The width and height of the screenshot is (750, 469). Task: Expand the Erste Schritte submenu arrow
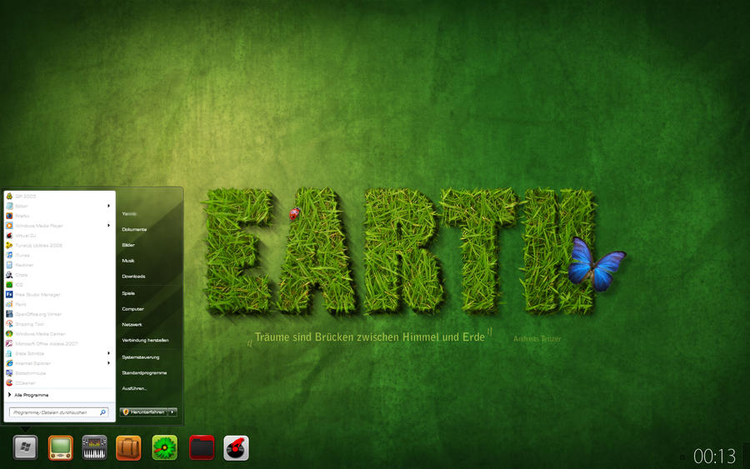tap(108, 353)
